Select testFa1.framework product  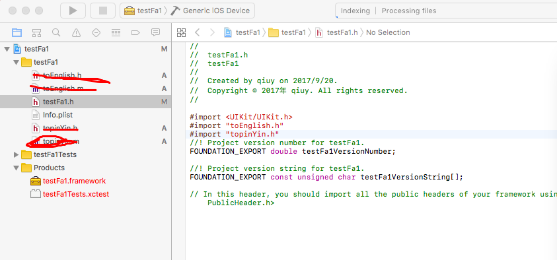click(x=85, y=181)
